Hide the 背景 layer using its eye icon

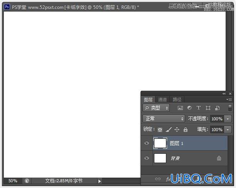(x=147, y=158)
